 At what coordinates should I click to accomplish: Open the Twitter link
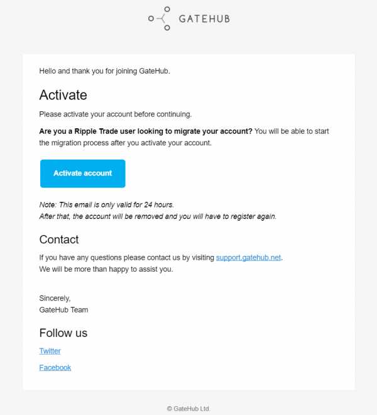[x=50, y=351]
